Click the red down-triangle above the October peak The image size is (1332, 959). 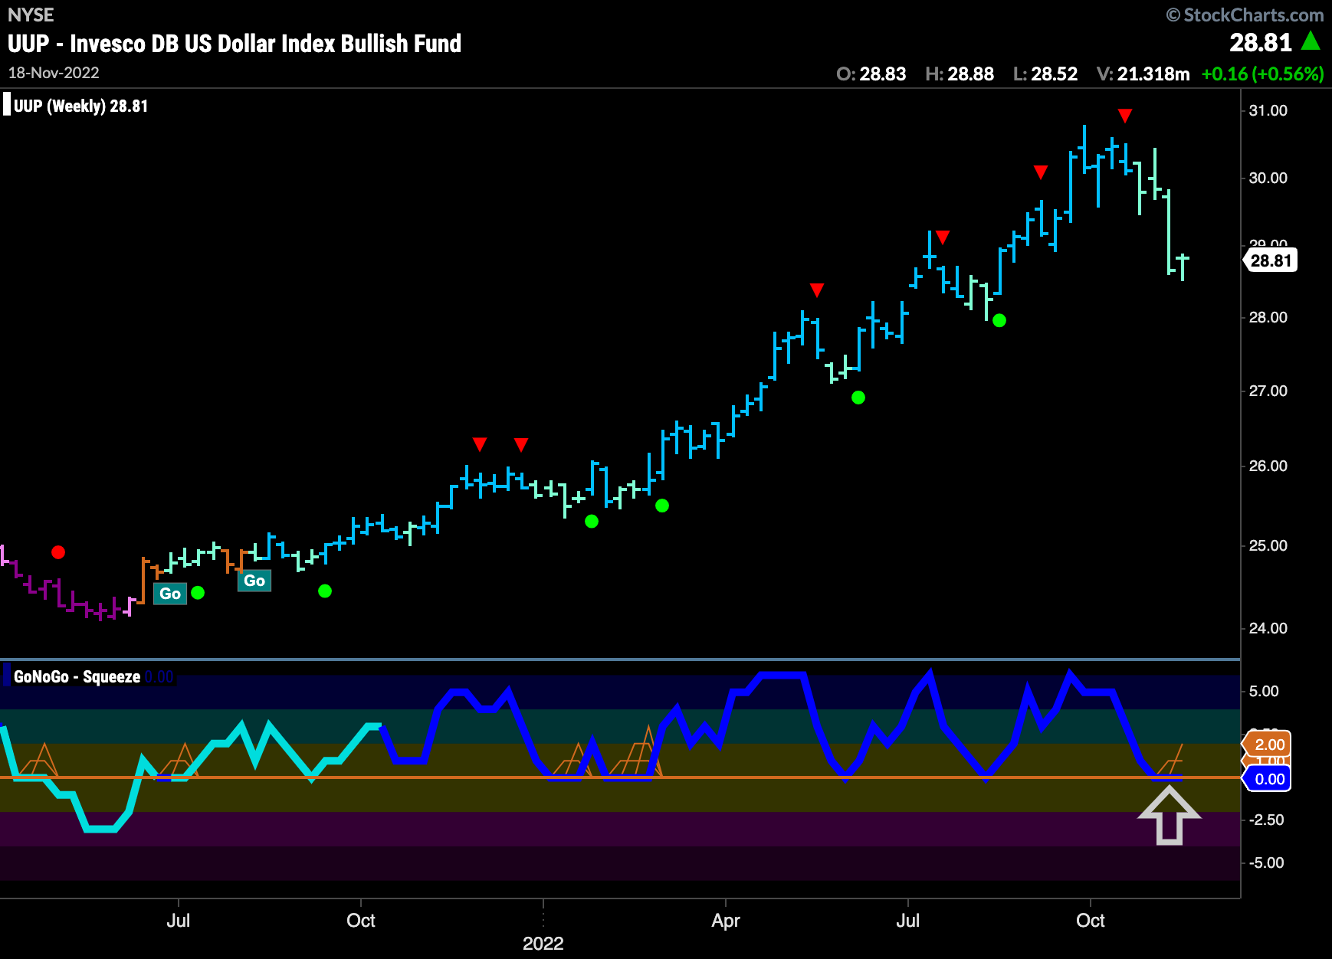click(x=1124, y=116)
